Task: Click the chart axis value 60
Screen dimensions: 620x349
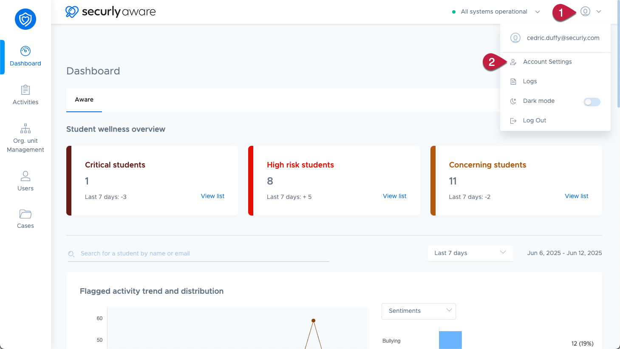Action: [x=99, y=318]
